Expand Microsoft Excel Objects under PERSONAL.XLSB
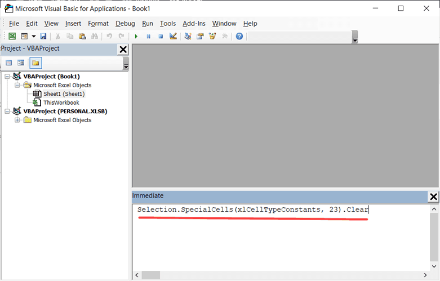The height and width of the screenshot is (281, 440). click(17, 120)
